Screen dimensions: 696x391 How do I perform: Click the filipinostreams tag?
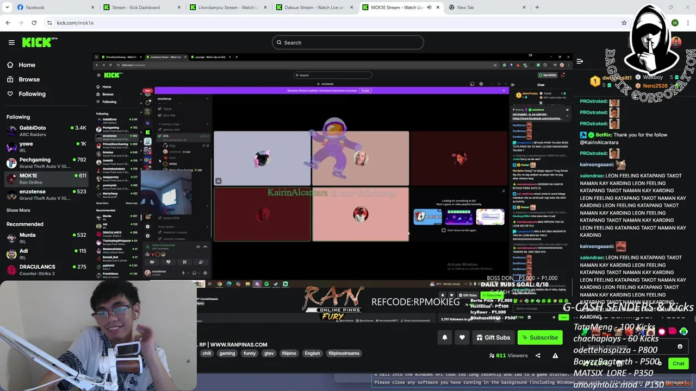tap(344, 354)
